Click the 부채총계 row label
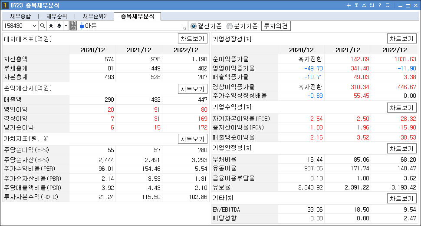 click(16, 68)
